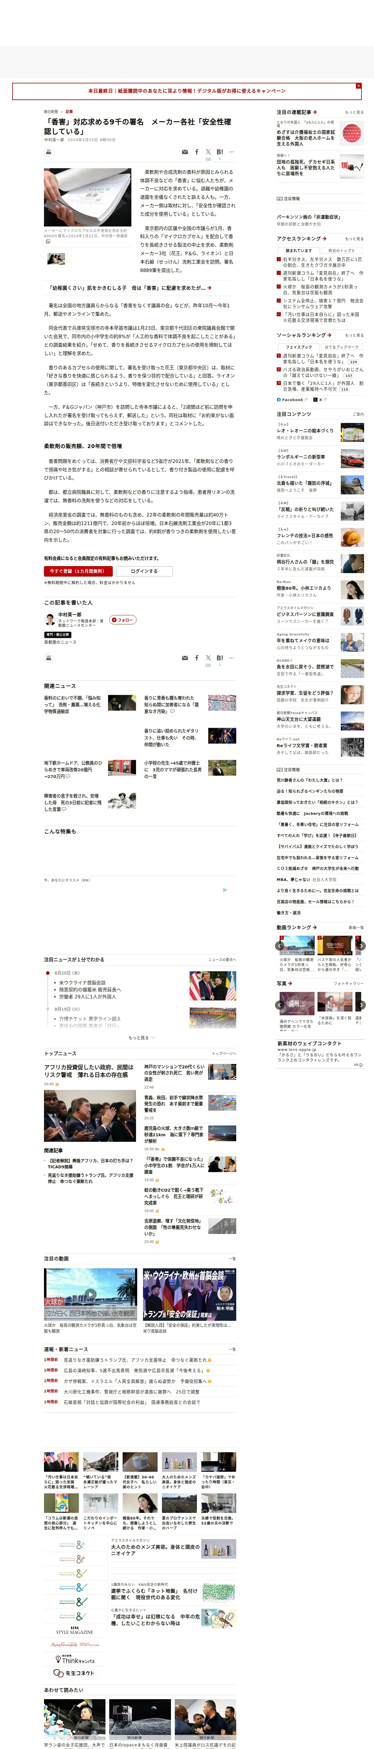Slide photo carousel to next
The height and width of the screenshot is (1749, 374).
point(361,1005)
